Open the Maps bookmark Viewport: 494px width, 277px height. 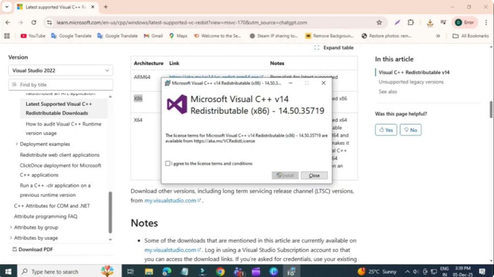(178, 36)
